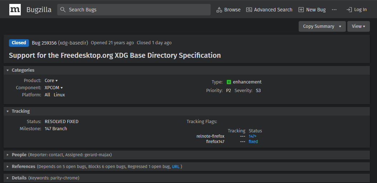Screen dimensions: 377x183
Task: Collapse the Categories section
Action: click(x=8, y=70)
